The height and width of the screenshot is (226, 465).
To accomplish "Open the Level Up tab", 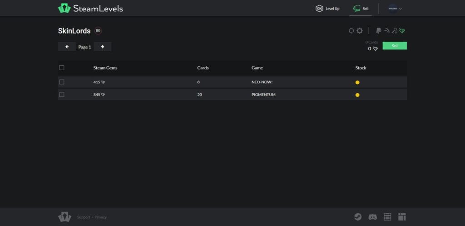I will pos(327,9).
